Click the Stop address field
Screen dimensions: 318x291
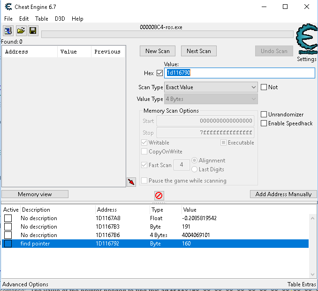(205, 133)
